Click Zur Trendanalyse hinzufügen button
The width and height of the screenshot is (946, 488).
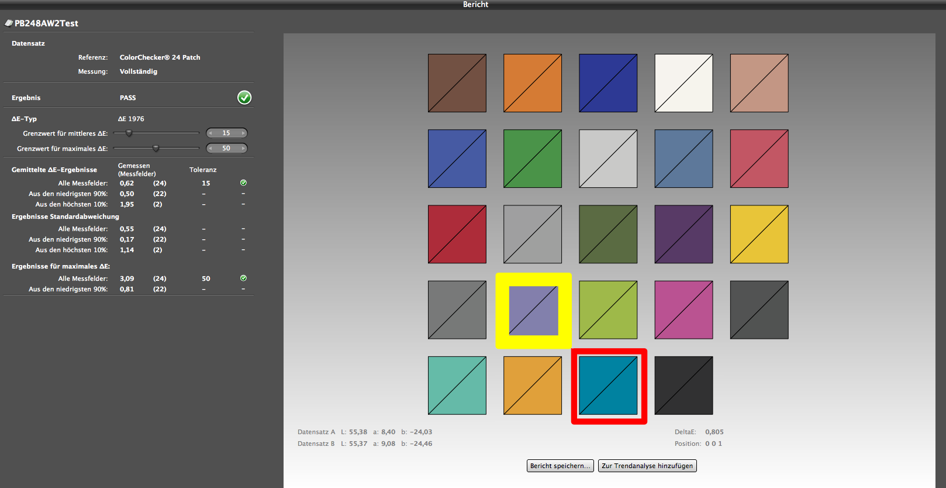pyautogui.click(x=647, y=466)
